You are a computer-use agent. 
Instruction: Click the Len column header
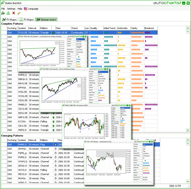tap(87, 28)
